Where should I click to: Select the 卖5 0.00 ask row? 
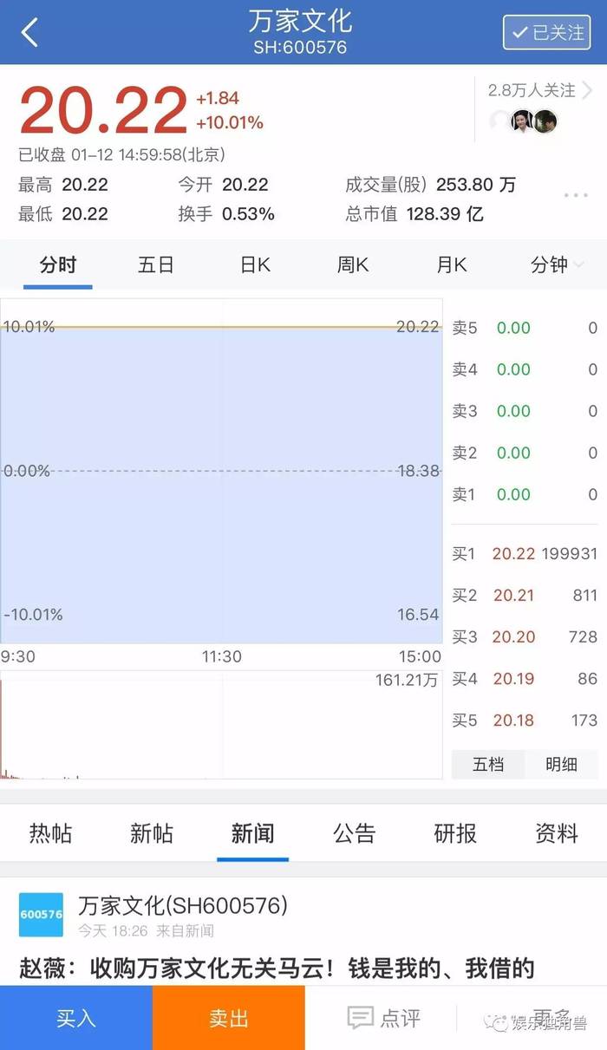[525, 328]
